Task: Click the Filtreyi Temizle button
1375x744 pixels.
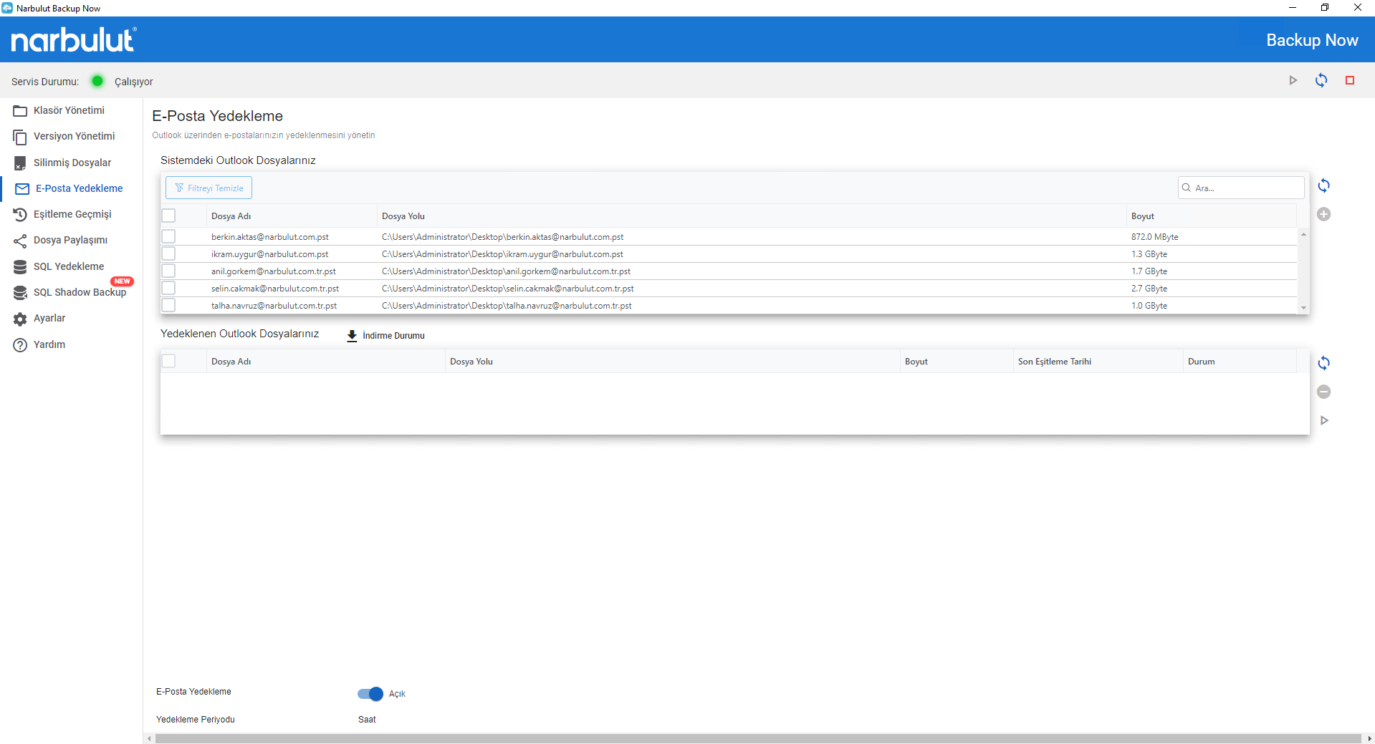Action: point(209,188)
